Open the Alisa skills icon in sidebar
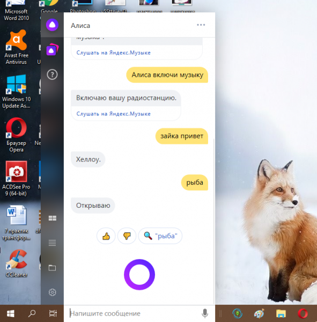317x322 pixels. [52, 49]
